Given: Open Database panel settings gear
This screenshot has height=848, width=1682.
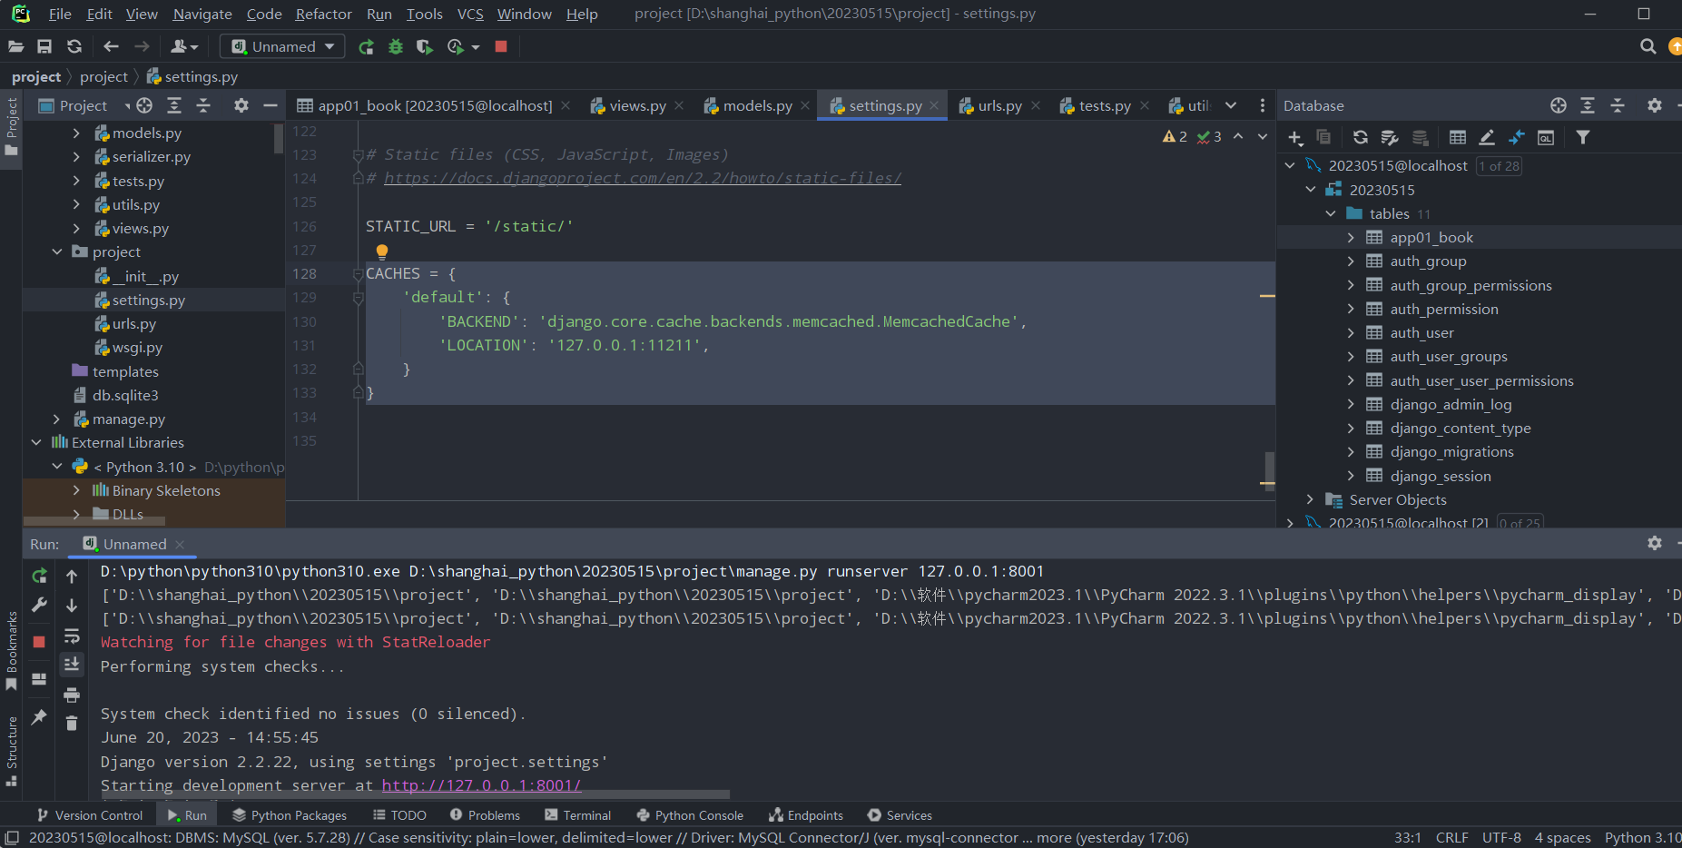Looking at the screenshot, I should pyautogui.click(x=1655, y=105).
